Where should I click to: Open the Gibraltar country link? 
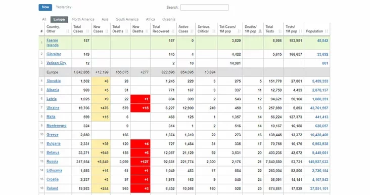pyautogui.click(x=54, y=54)
